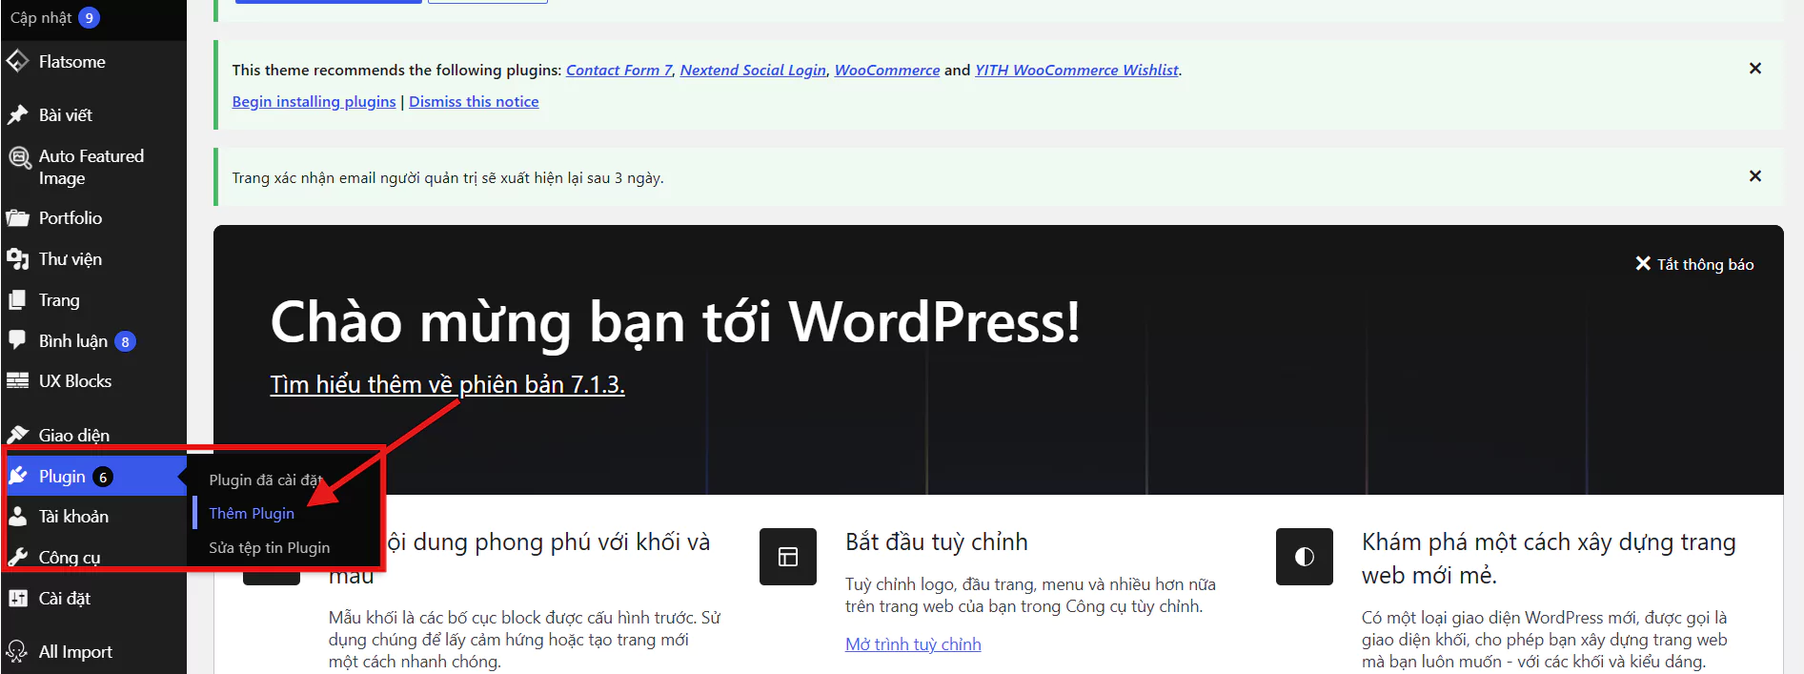
Task: Click Tắt thông báo to hide welcome panel
Action: [1695, 264]
